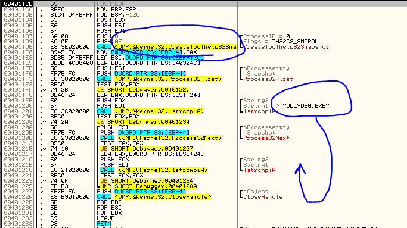Viewport: 407px width, 228px height.
Task: Click the Flags = TH32CS_SNAPALL comment
Action: click(x=282, y=42)
